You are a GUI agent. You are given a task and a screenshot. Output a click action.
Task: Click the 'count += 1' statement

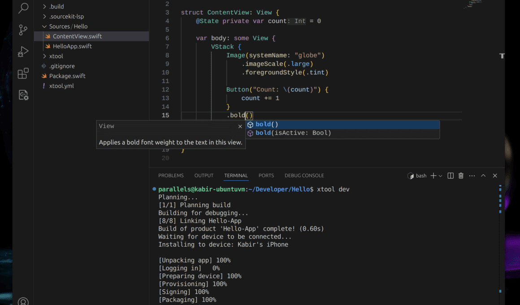[260, 98]
